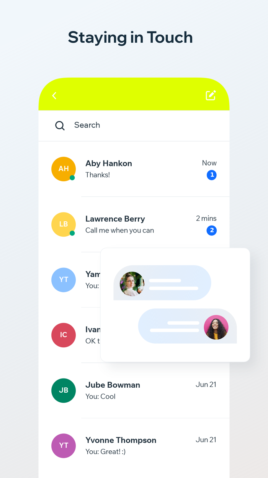This screenshot has width=268, height=478.
Task: Select the "You: Great! :)" message preview
Action: click(105, 452)
